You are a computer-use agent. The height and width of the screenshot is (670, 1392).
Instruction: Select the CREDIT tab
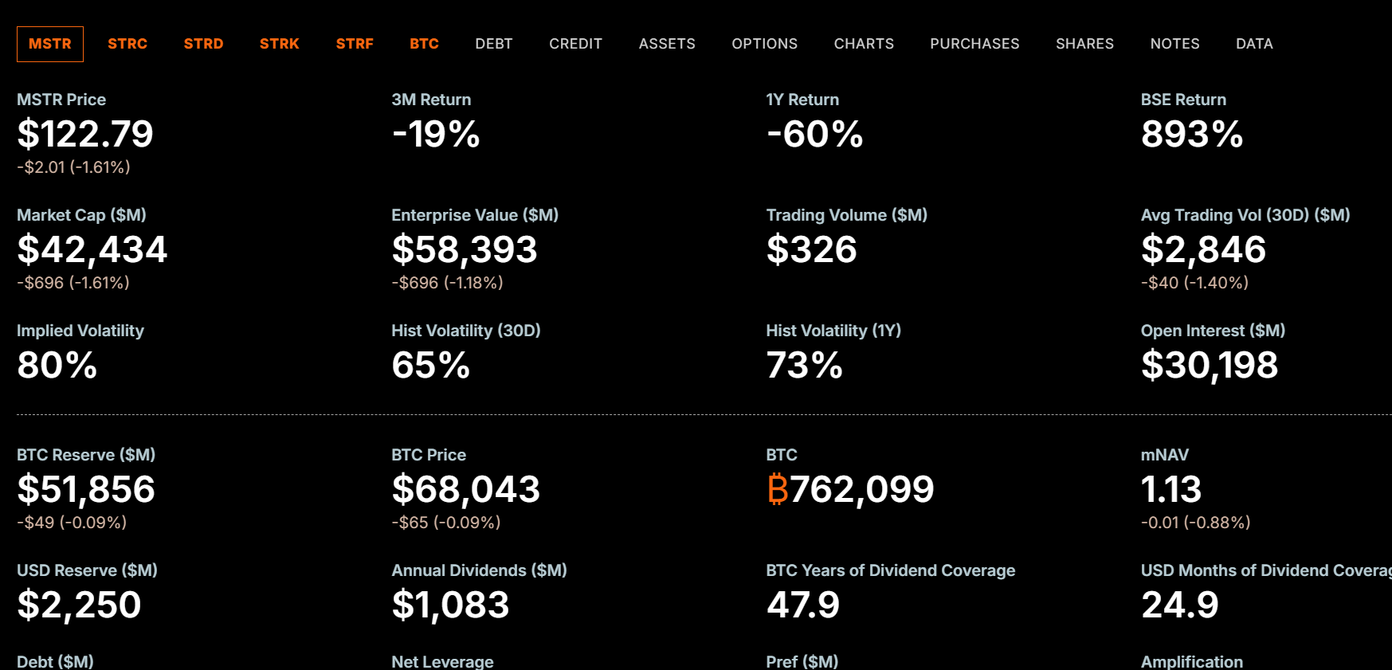[x=575, y=44]
